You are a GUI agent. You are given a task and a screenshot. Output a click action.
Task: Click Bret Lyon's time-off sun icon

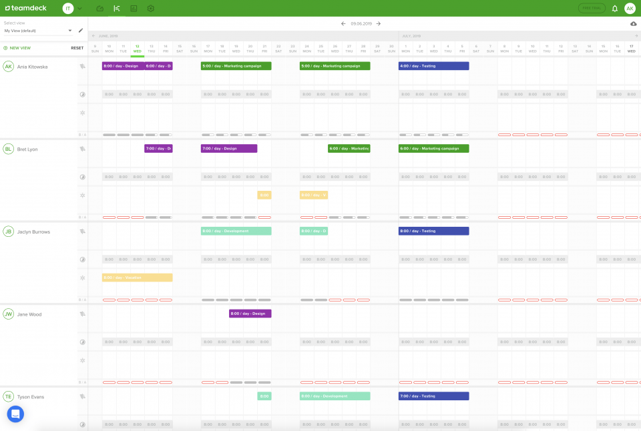click(x=83, y=195)
